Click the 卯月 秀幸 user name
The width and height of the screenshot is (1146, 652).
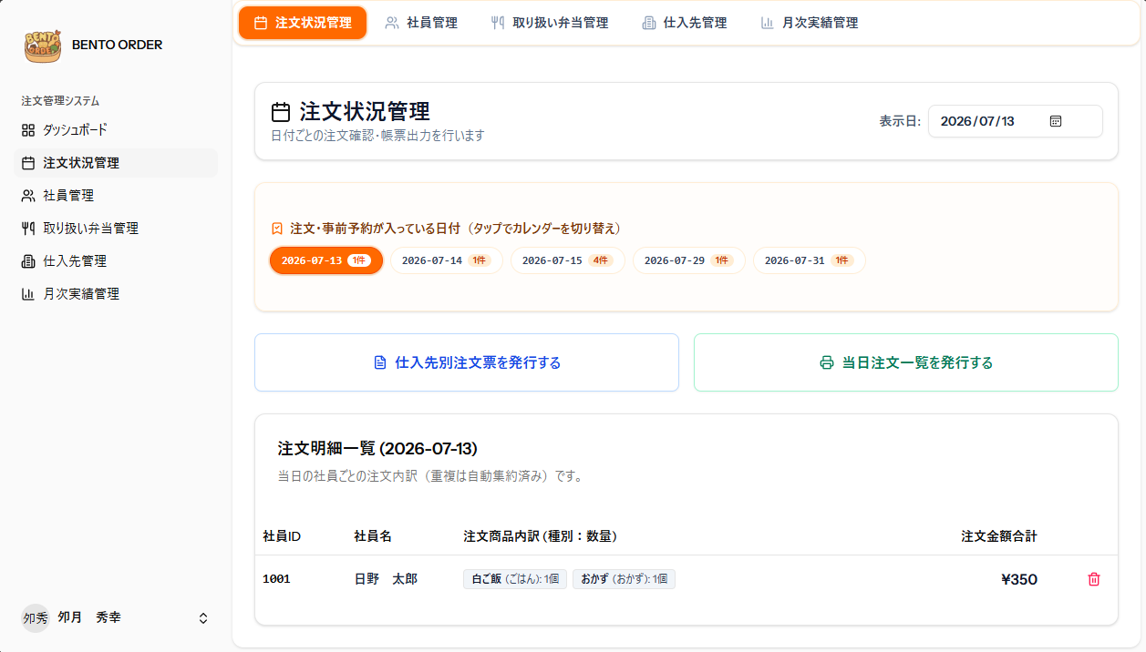coord(89,617)
